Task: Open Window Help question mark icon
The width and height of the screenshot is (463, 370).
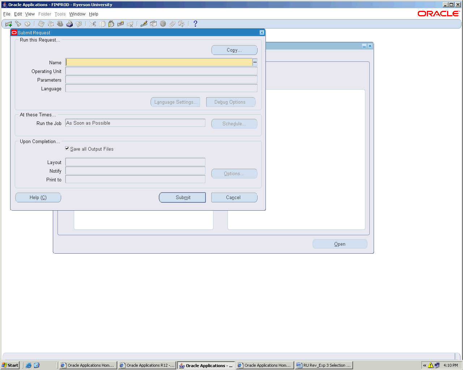Action: [195, 24]
